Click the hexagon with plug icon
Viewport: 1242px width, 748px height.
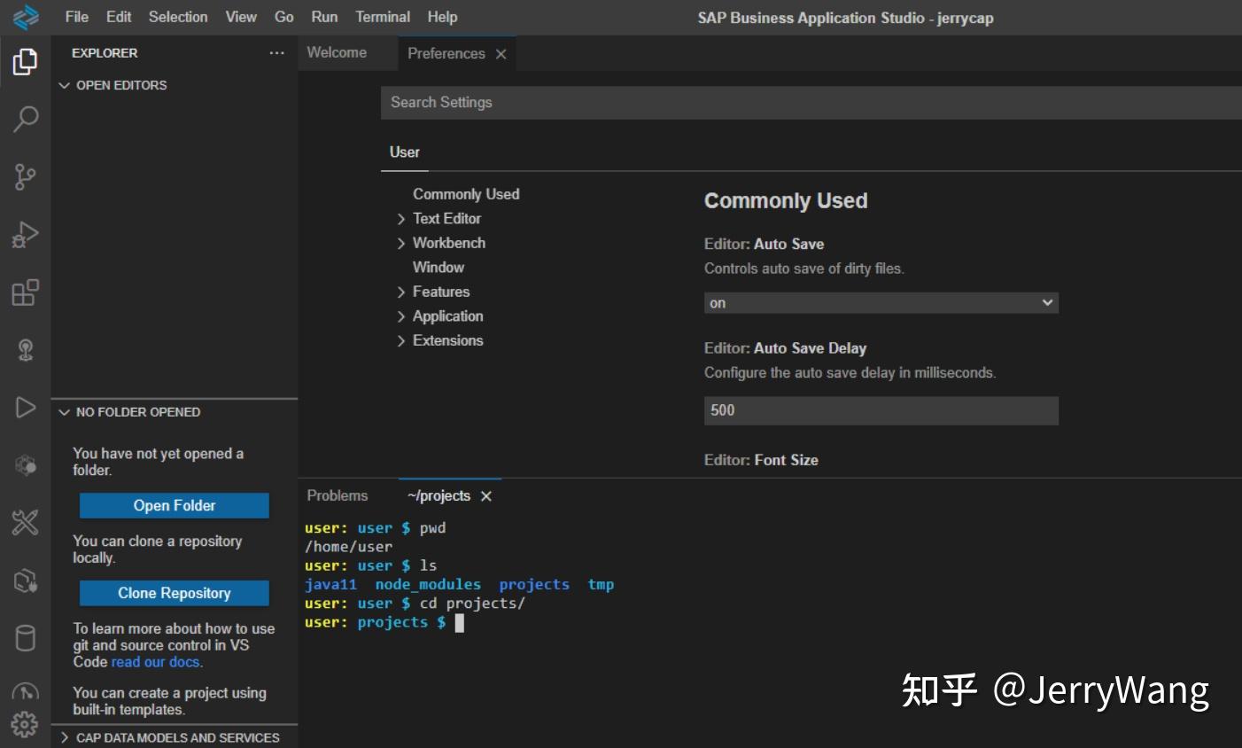coord(25,580)
